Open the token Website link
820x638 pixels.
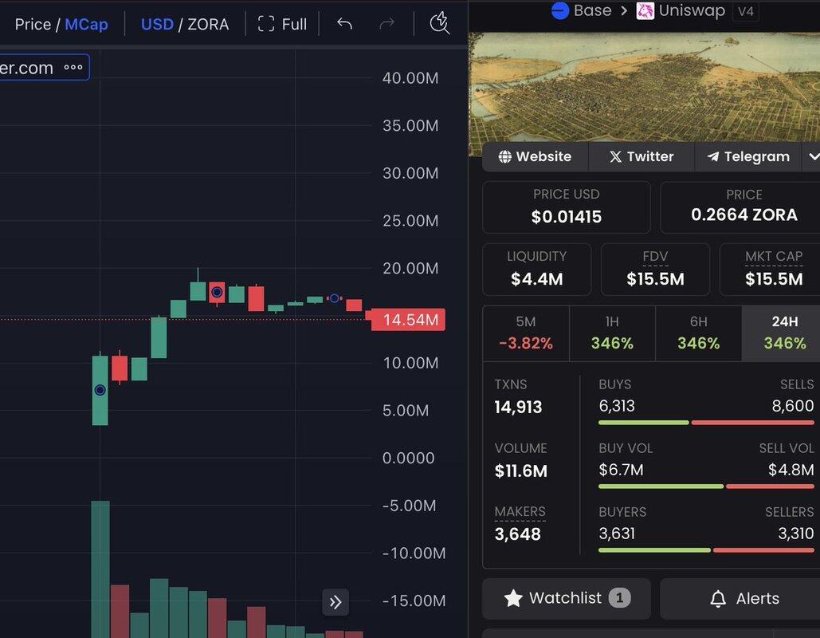tap(535, 156)
